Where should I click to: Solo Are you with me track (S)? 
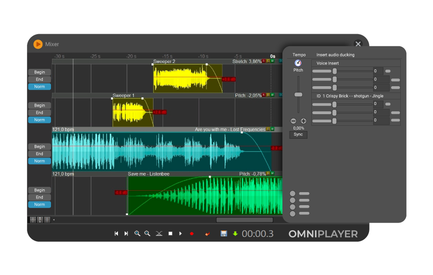click(x=268, y=129)
